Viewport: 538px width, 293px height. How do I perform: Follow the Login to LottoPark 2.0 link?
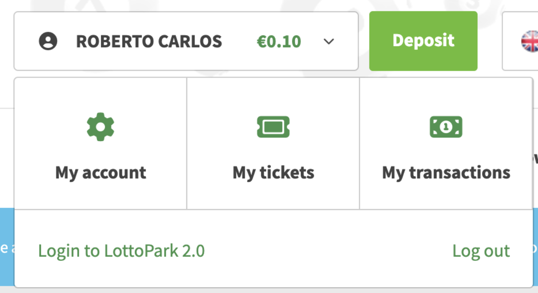[121, 251]
